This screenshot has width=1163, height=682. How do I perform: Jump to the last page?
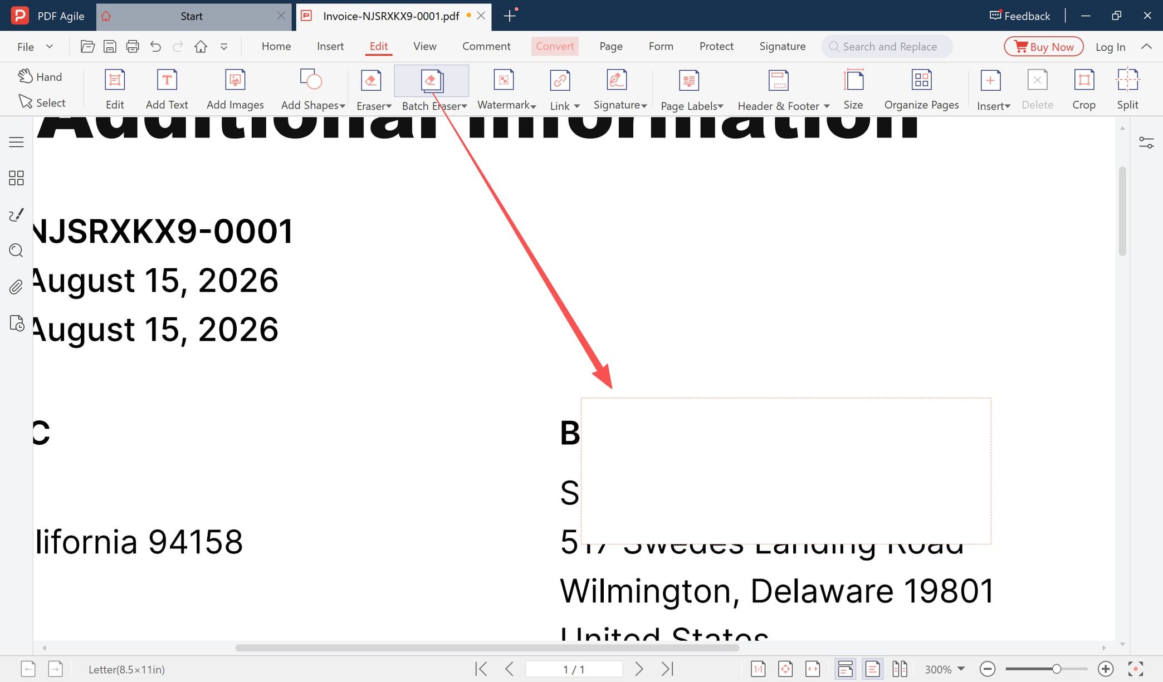[x=667, y=669]
